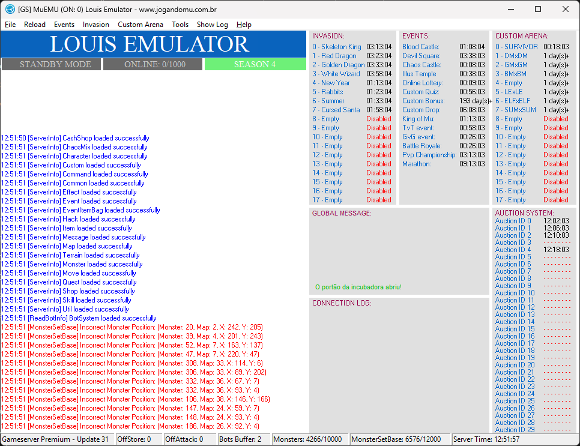Click the Custom Bonus event label
This screenshot has height=446, width=580.
tap(423, 101)
